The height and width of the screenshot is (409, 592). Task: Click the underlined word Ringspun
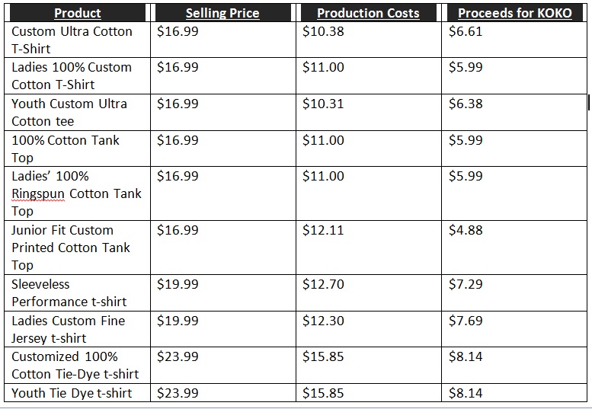click(x=38, y=193)
